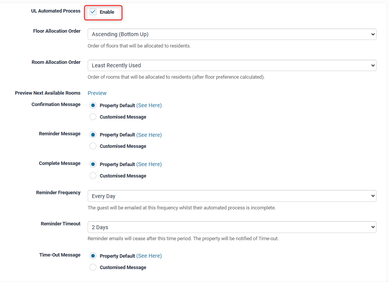Choose Customised Message for Time-Out Message
This screenshot has width=389, height=282.
point(93,268)
